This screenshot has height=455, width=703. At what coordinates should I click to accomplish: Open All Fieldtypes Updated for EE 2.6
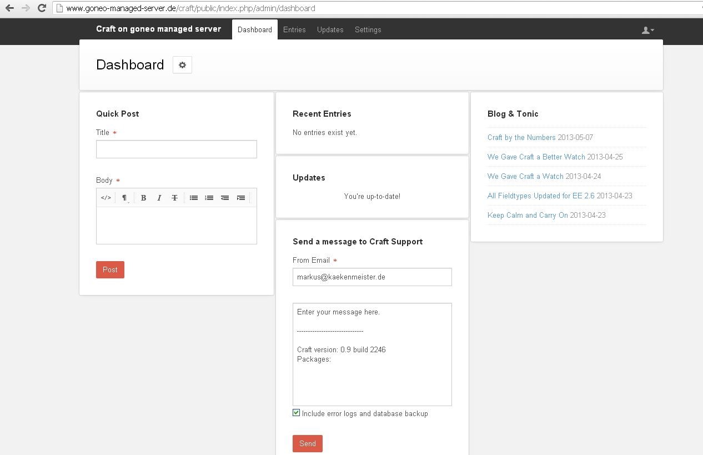click(x=541, y=196)
